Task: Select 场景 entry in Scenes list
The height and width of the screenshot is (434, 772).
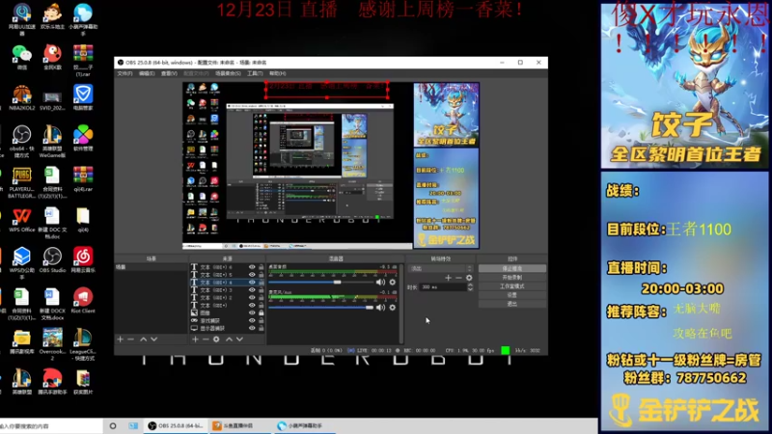Action: pos(152,267)
